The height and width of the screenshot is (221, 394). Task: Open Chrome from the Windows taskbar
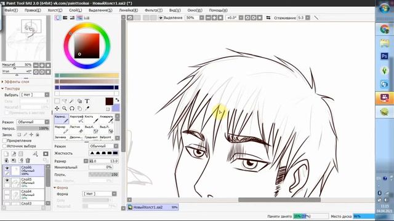pos(384,29)
